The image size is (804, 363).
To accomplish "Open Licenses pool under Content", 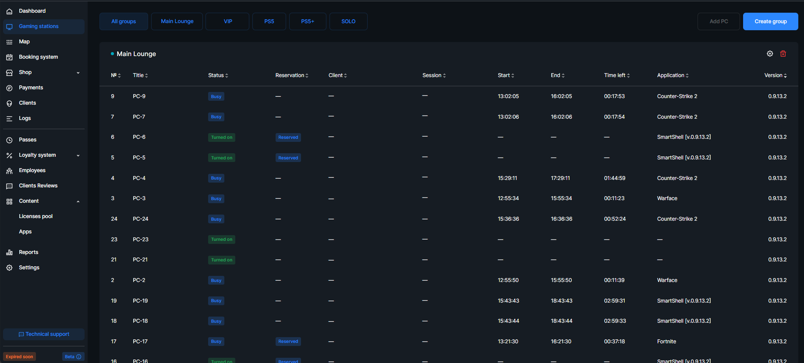I will point(35,216).
